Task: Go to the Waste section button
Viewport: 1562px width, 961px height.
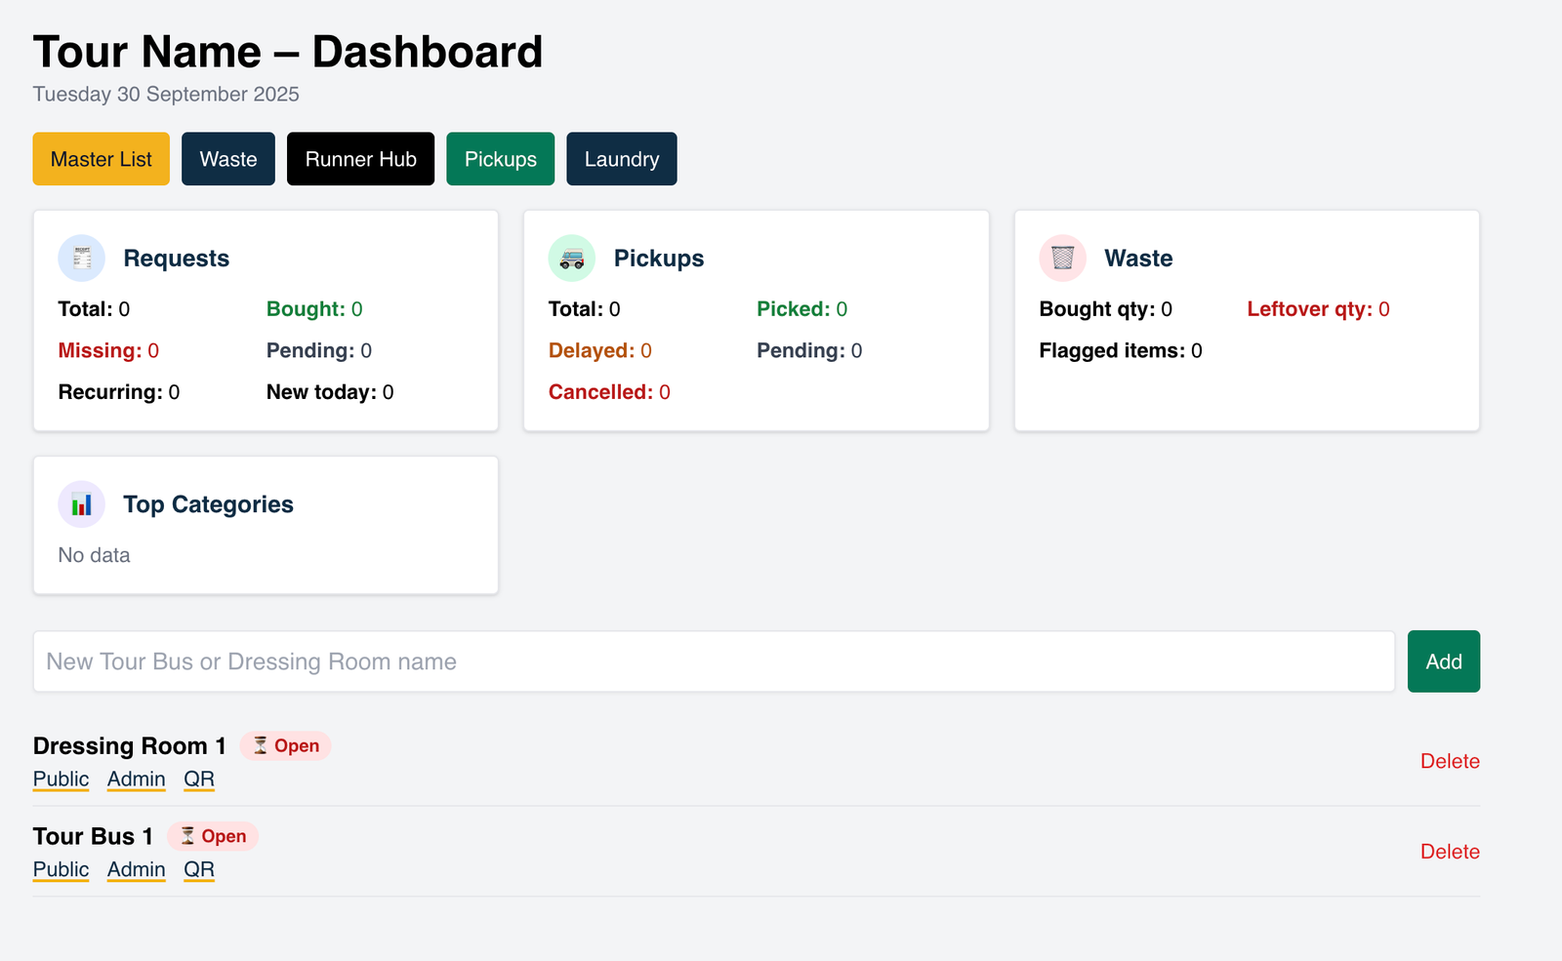Action: point(228,159)
